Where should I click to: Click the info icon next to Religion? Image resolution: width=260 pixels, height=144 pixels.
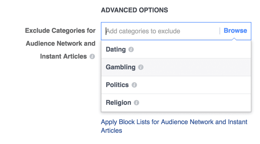coord(136,103)
